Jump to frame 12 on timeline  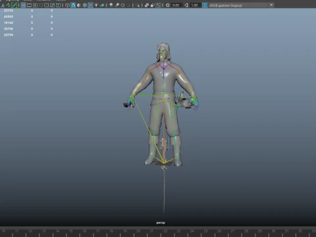click(x=30, y=231)
